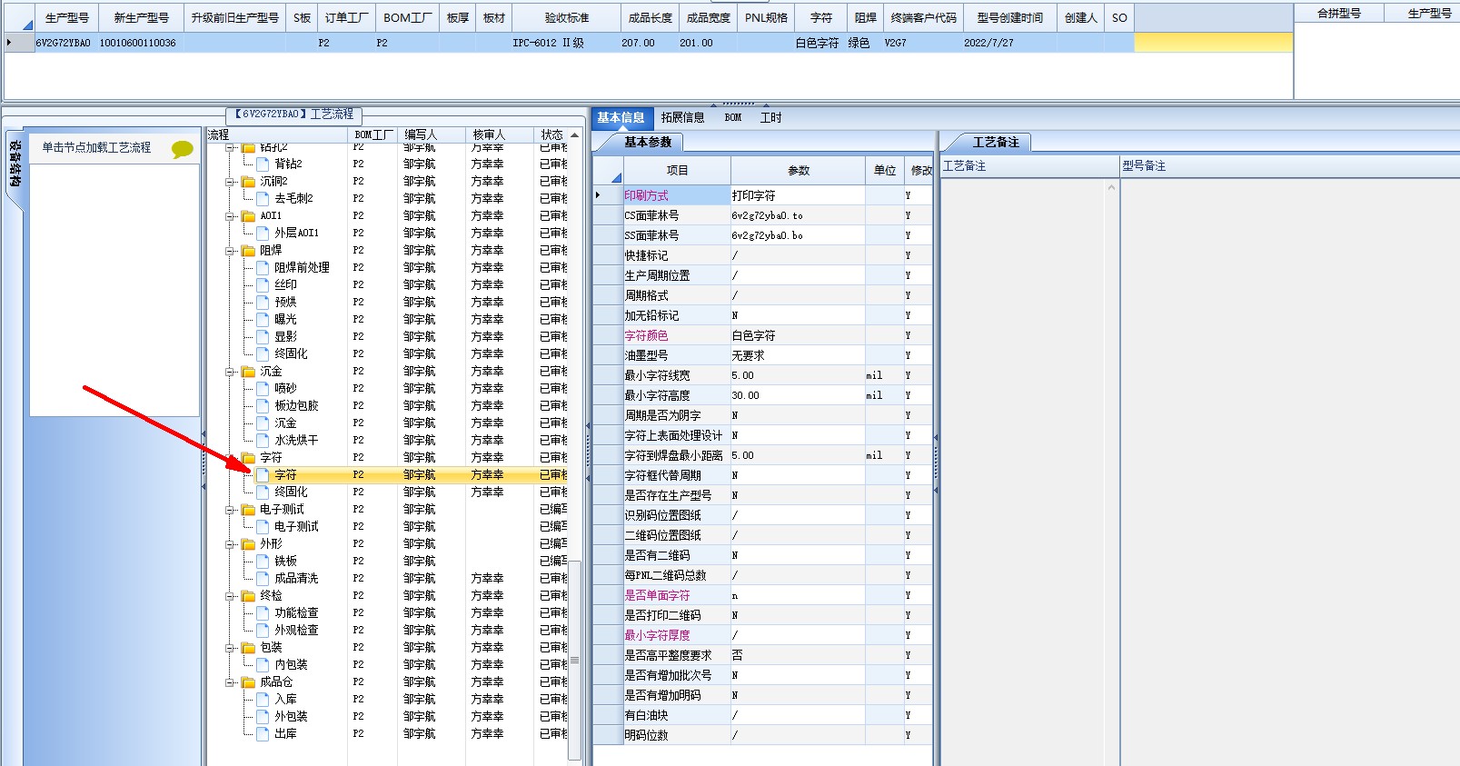Collapse the 成品仓 group
1460x766 pixels.
point(231,682)
